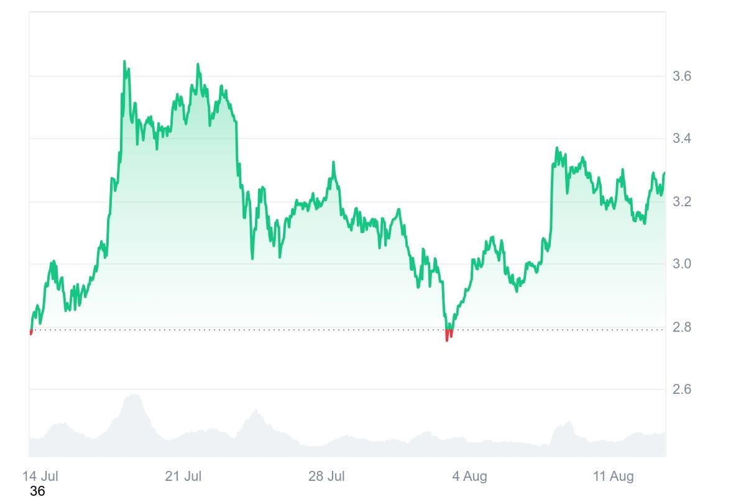Select the 3.0 price axis label
The image size is (746, 497).
point(682,264)
